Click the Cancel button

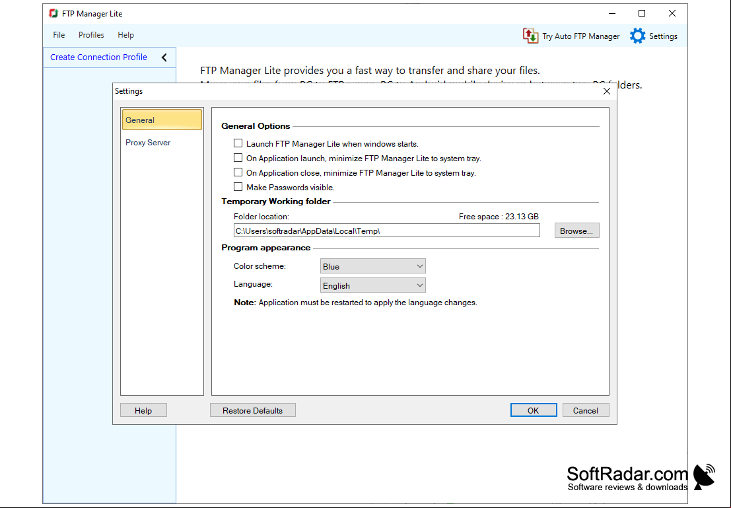pos(586,410)
